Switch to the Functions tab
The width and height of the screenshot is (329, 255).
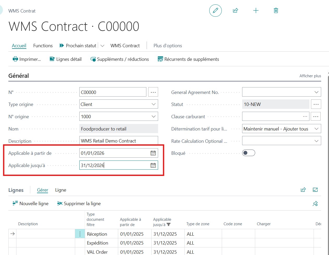[x=43, y=46]
